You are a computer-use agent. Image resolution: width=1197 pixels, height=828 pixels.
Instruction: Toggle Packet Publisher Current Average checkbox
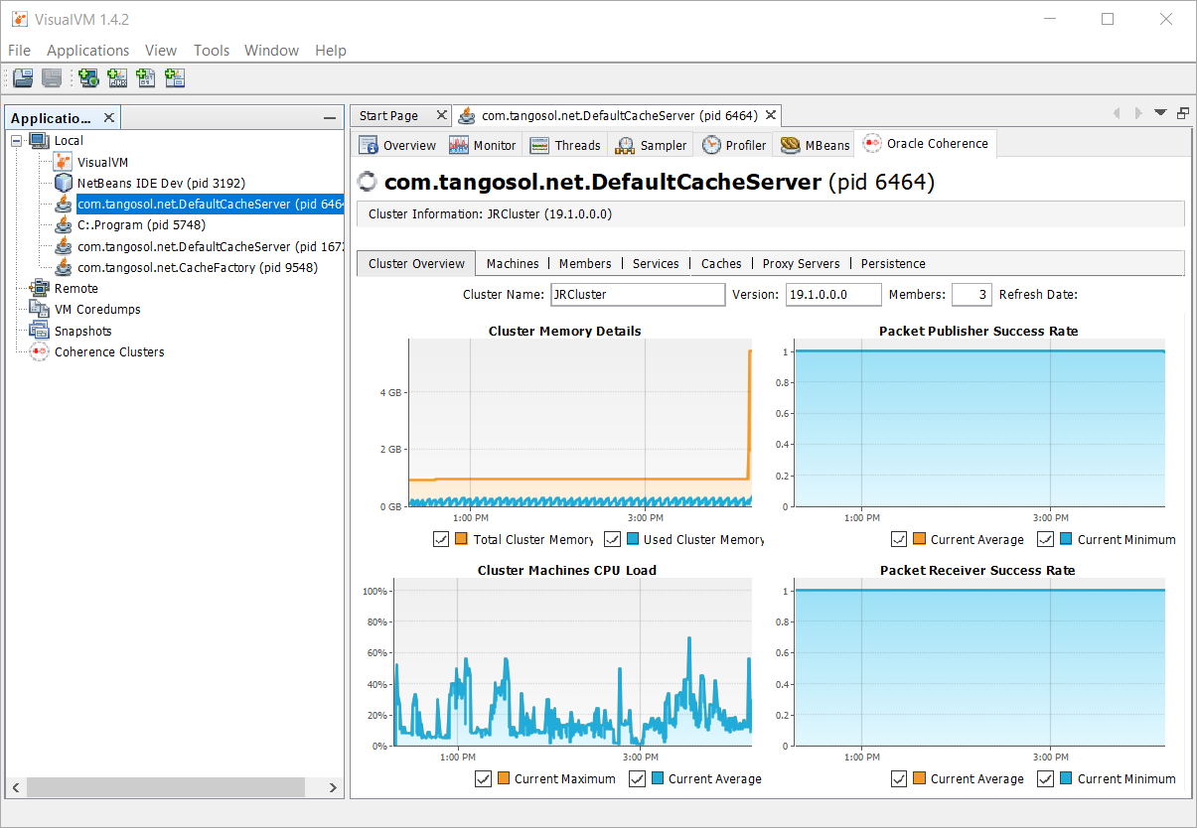tap(899, 539)
